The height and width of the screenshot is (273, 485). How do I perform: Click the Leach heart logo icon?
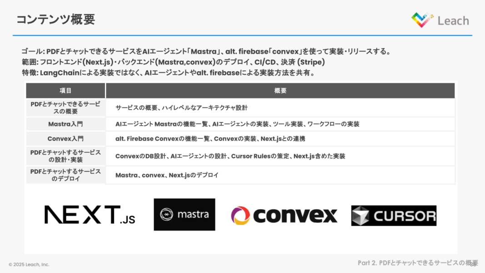coord(422,20)
